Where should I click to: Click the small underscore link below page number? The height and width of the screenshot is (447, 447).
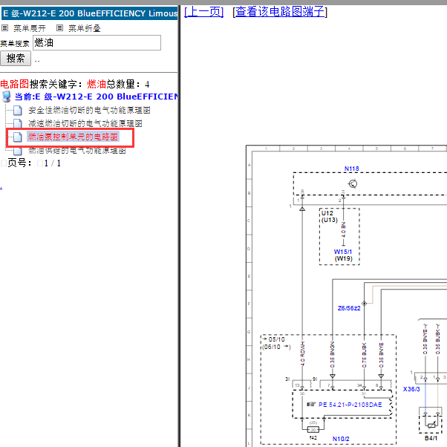point(1,188)
